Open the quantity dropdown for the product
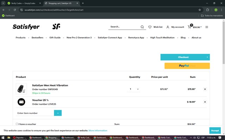 pyautogui.click(x=134, y=89)
